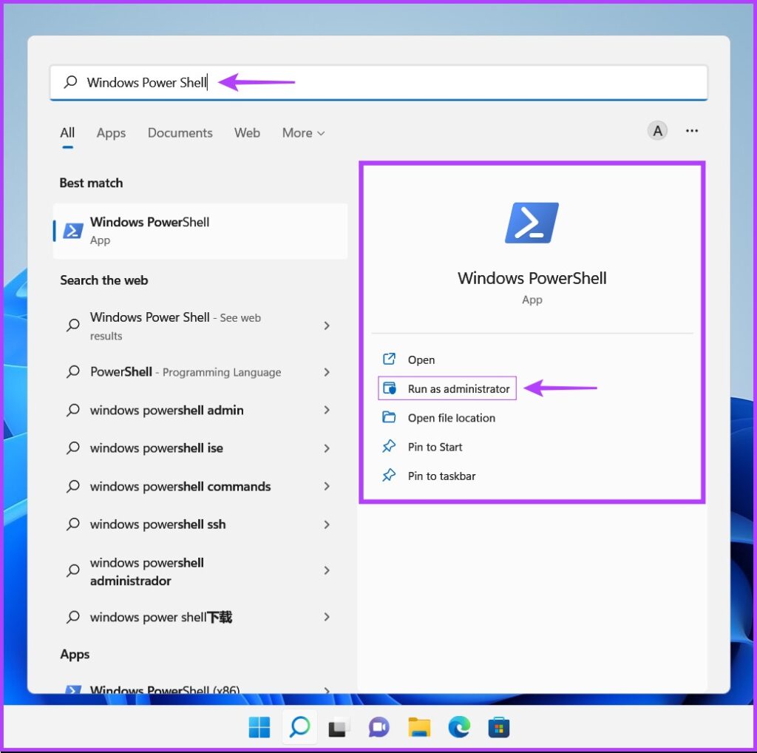Click the large PowerShell icon in details pane

click(x=532, y=223)
